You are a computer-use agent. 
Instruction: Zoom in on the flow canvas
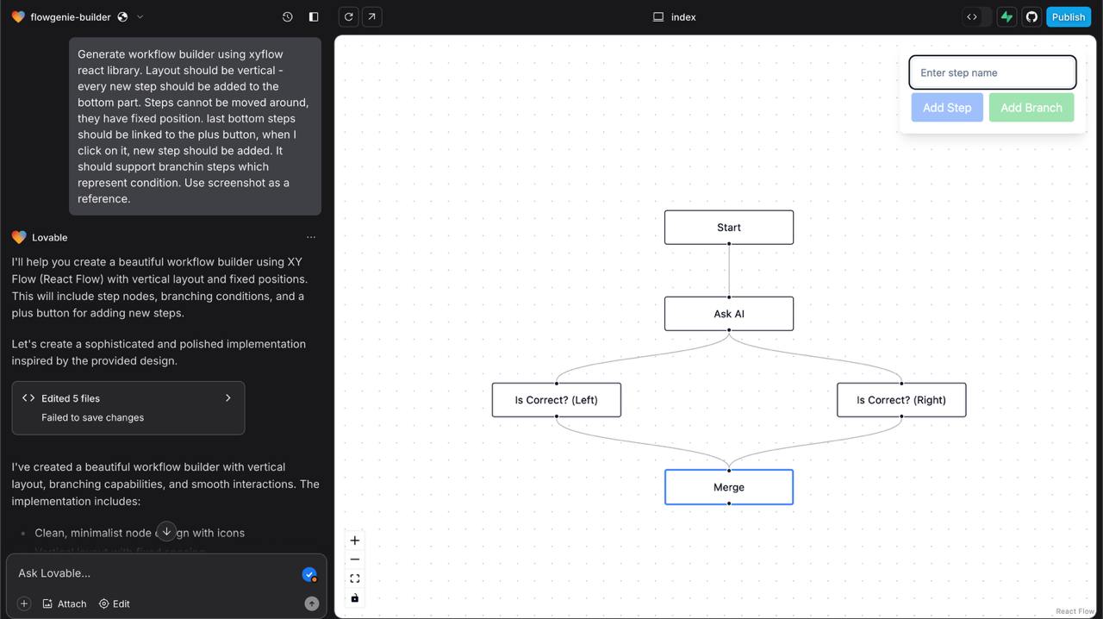point(354,541)
